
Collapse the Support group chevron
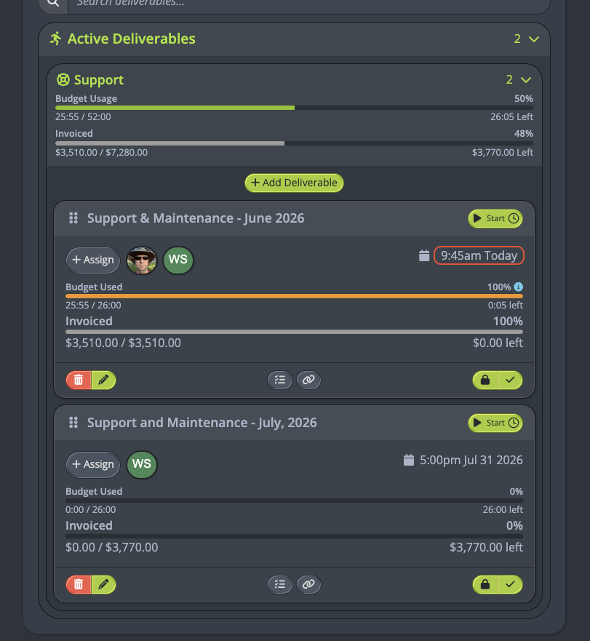[x=526, y=80]
